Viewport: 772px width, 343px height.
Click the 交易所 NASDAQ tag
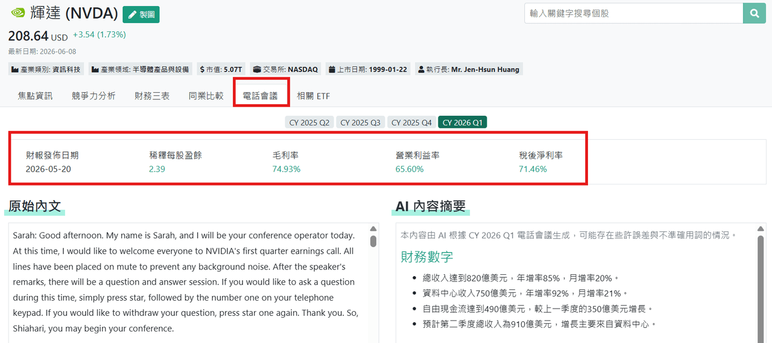pyautogui.click(x=285, y=69)
